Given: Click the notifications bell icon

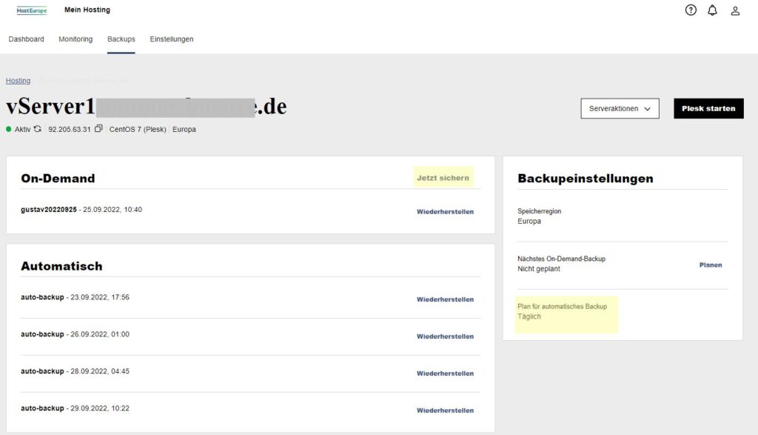Looking at the screenshot, I should point(712,10).
